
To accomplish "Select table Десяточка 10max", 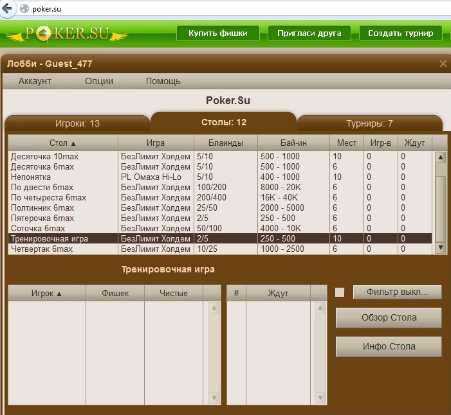I will click(220, 157).
